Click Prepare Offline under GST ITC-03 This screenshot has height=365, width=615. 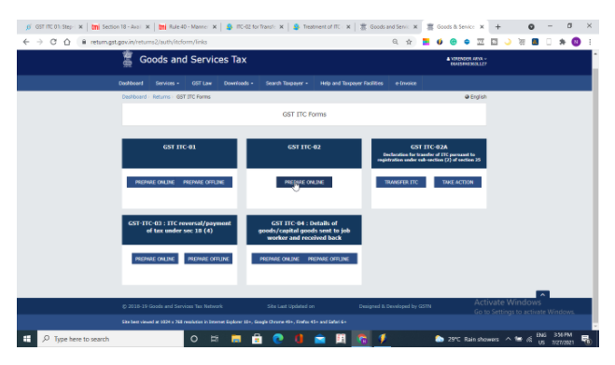tap(208, 259)
